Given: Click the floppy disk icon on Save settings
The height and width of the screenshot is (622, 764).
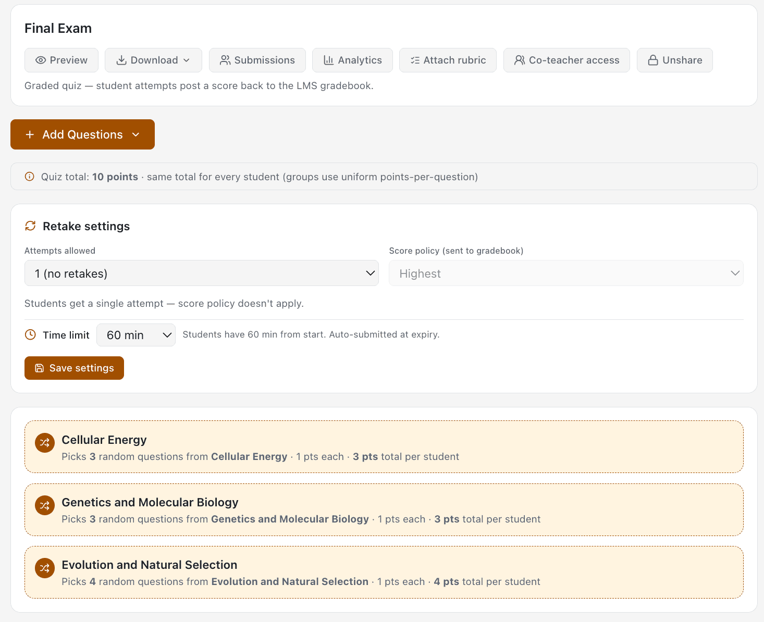Looking at the screenshot, I should (x=39, y=368).
